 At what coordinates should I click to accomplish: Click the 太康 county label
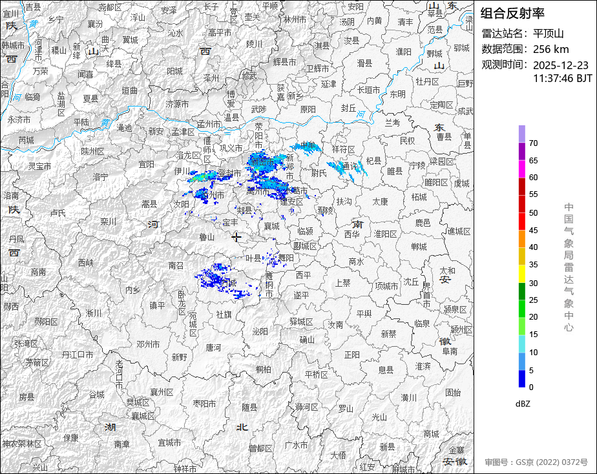point(380,202)
